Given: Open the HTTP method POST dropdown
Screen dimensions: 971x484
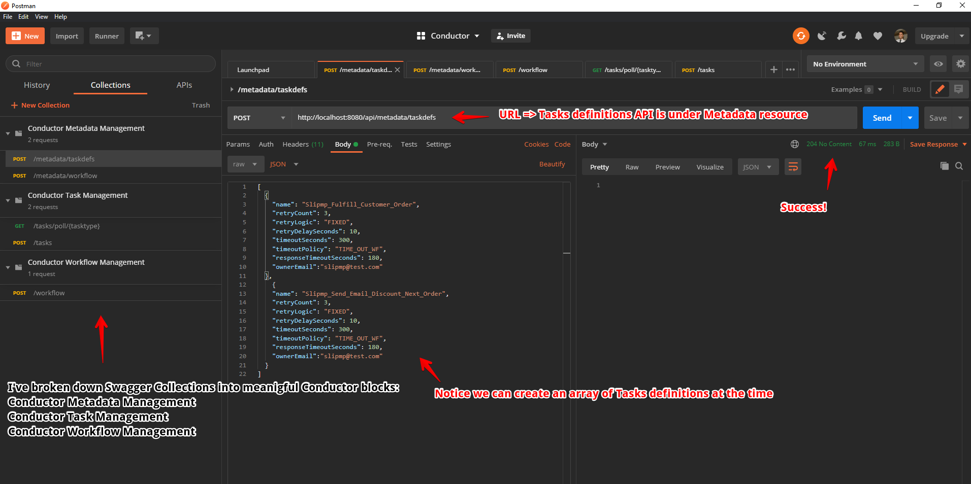Looking at the screenshot, I should 259,118.
